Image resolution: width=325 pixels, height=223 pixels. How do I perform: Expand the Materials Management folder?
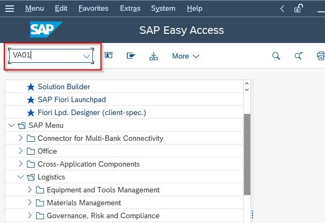30,203
